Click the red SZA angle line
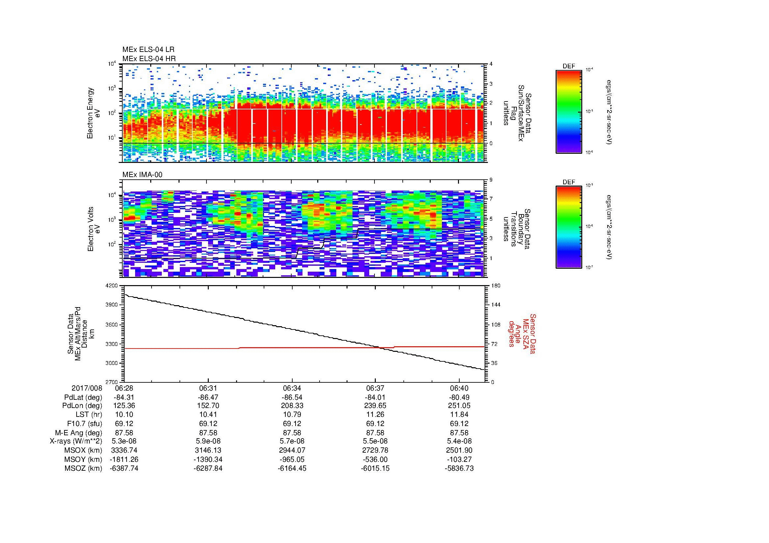This screenshot has width=769, height=543. pos(304,348)
